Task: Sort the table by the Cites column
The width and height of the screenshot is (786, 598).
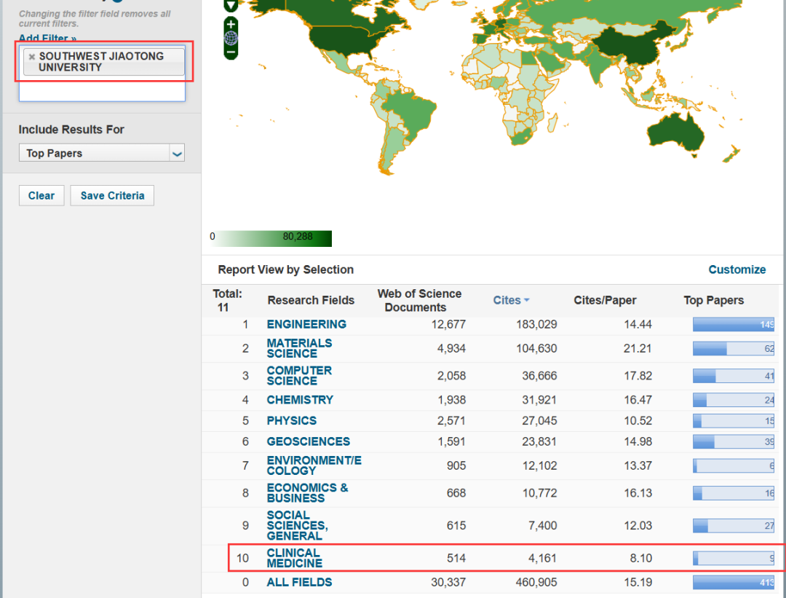Action: tap(511, 300)
